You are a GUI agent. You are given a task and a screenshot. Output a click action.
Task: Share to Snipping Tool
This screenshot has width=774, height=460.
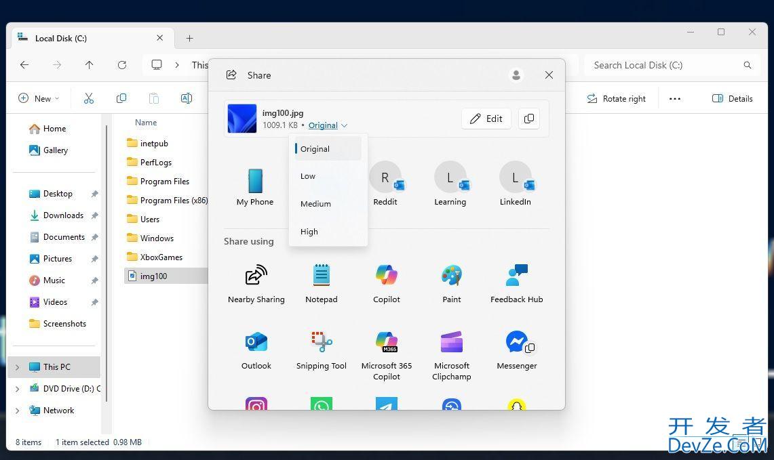322,350
